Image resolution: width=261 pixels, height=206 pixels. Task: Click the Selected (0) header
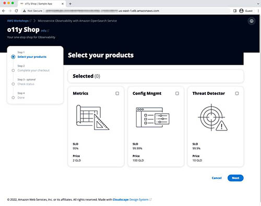pos(86,76)
